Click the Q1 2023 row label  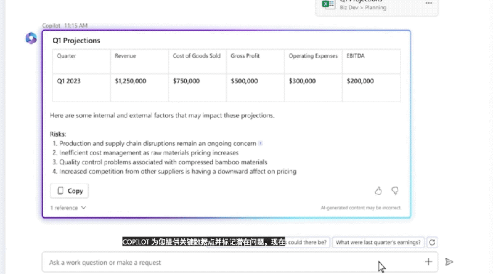[68, 81]
